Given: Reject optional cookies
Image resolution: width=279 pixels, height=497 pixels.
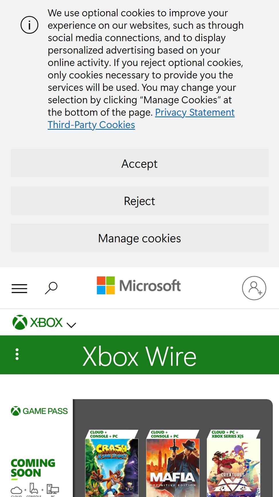Looking at the screenshot, I should [140, 201].
